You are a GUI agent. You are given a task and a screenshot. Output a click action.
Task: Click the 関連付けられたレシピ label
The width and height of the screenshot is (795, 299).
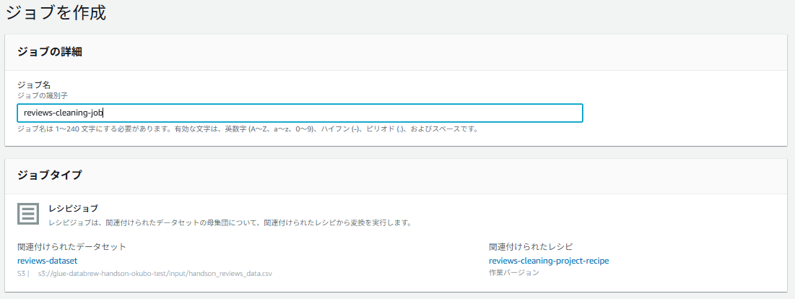pyautogui.click(x=531, y=247)
